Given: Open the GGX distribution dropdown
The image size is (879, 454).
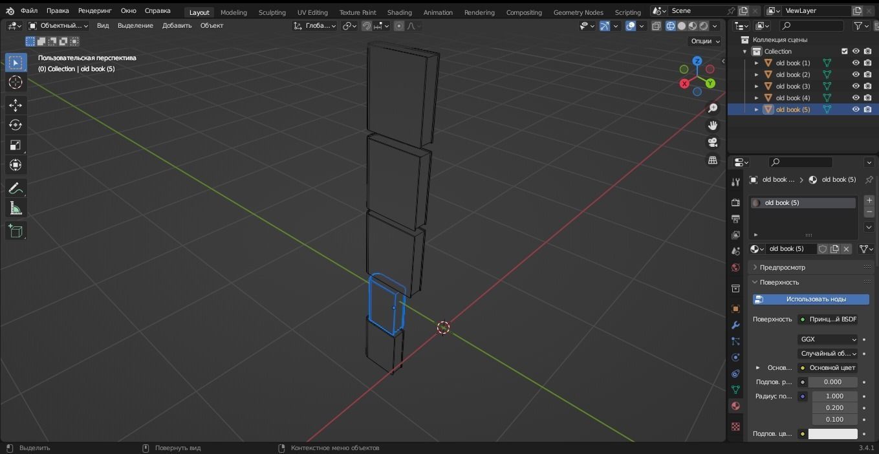Looking at the screenshot, I should click(827, 339).
